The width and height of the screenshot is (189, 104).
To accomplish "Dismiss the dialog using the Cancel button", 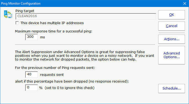I will (x=172, y=26).
